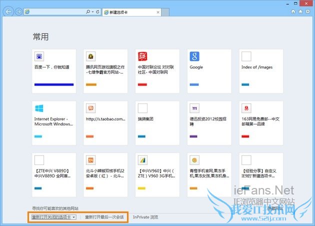This screenshot has height=226, width=315.
Task: Close the 新建选项卡 tab
Action: (x=158, y=12)
